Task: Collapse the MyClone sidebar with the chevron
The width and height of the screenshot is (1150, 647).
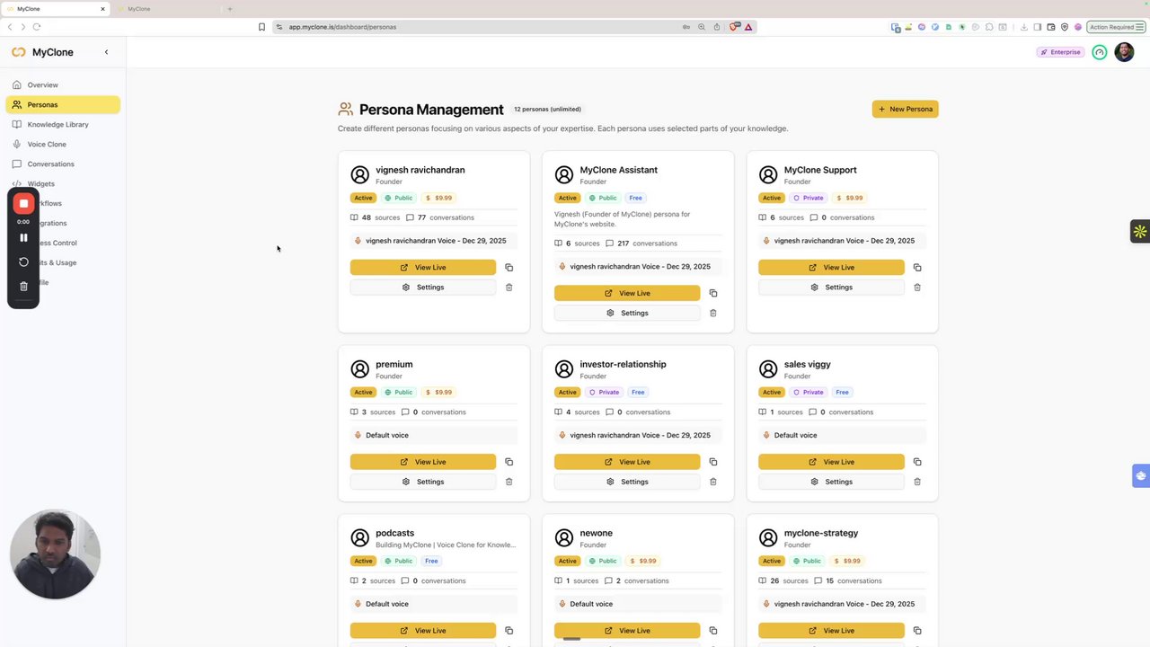Action: click(x=106, y=52)
